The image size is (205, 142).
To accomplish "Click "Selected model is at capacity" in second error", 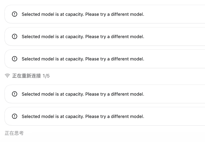I will tap(53, 37).
